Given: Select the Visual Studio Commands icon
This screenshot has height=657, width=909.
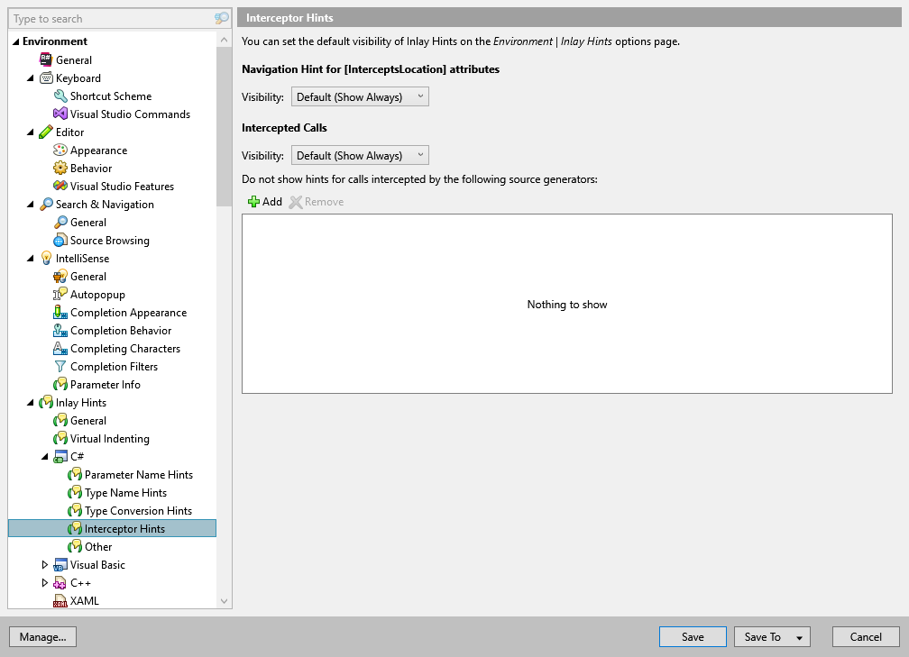Looking at the screenshot, I should tap(60, 114).
